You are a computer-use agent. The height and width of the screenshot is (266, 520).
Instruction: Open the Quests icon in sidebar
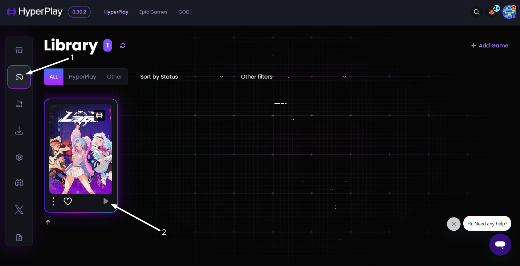pos(19,104)
